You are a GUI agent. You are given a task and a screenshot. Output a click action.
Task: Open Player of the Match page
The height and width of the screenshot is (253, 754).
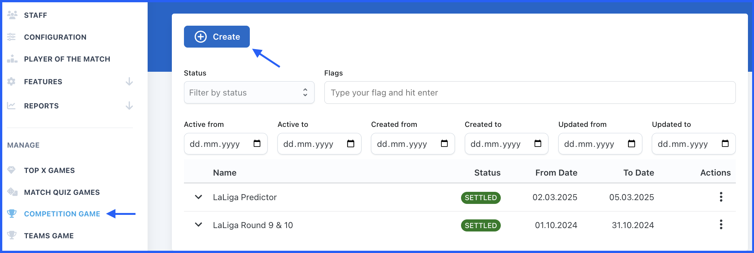[67, 59]
